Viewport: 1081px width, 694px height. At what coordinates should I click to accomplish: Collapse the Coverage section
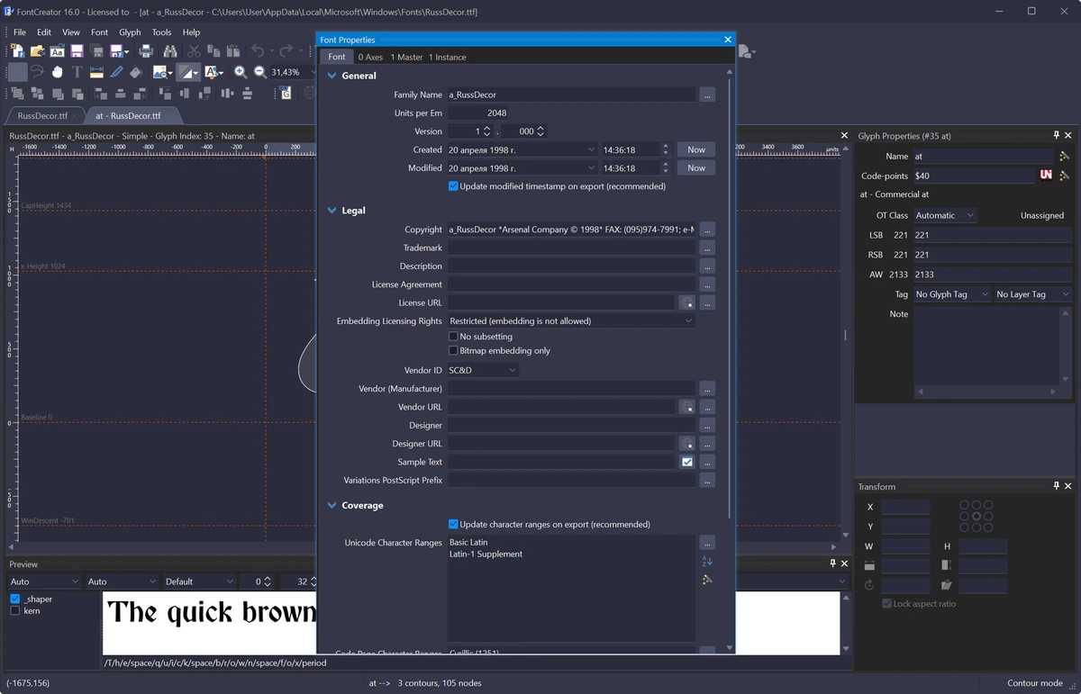pyautogui.click(x=332, y=506)
